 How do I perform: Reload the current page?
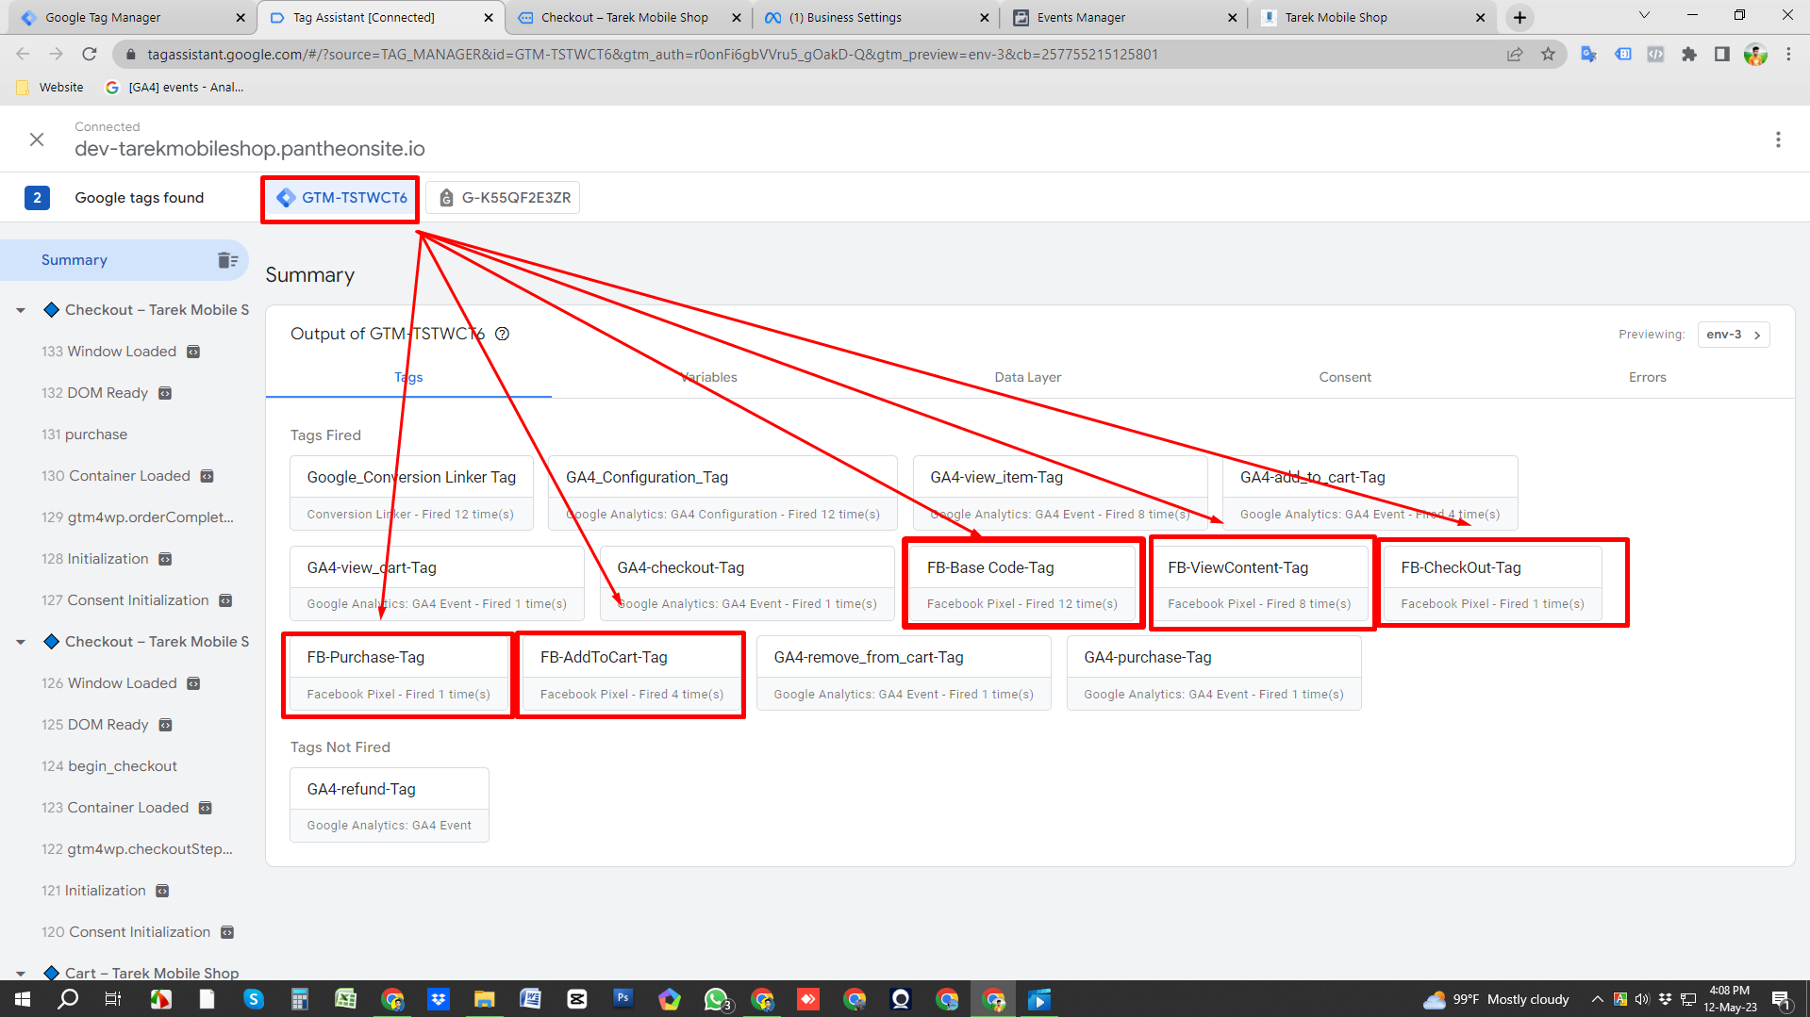90,55
